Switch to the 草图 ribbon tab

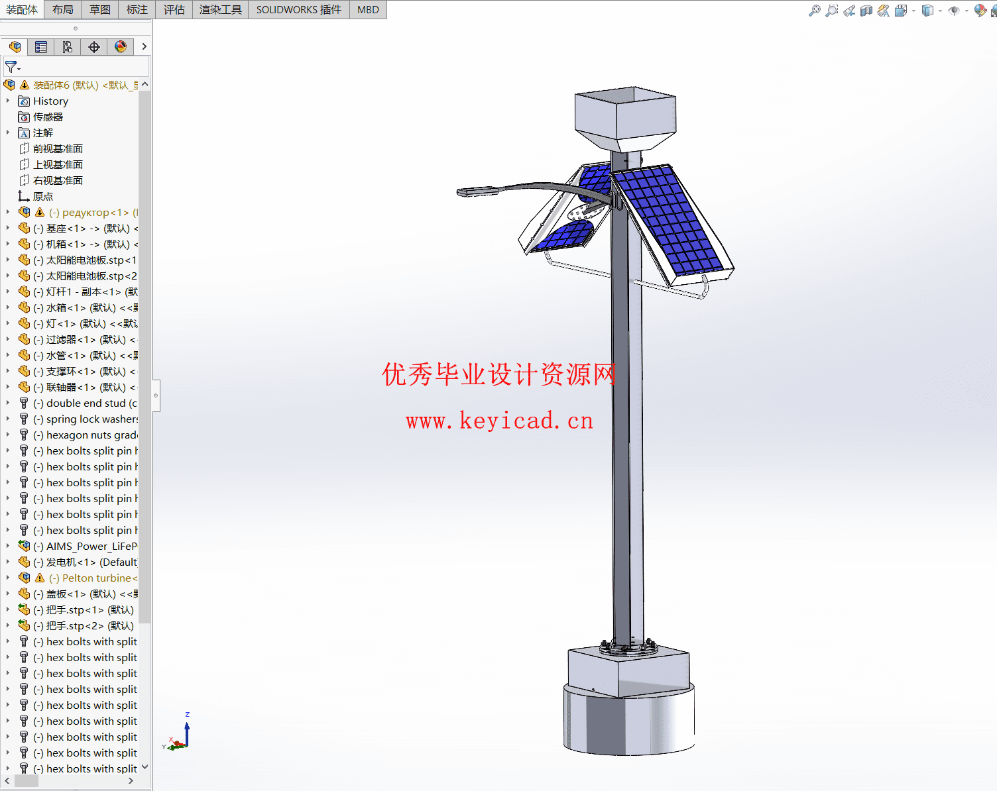coord(100,9)
